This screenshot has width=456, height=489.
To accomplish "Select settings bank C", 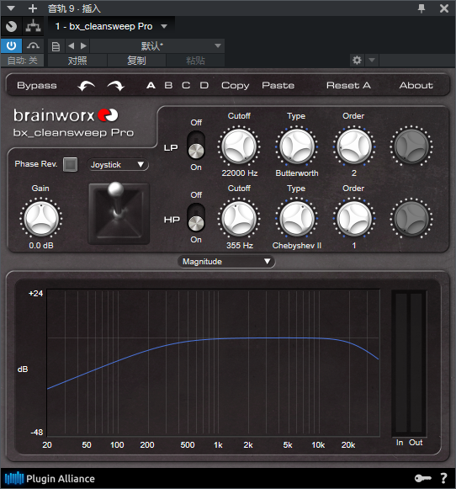I will click(x=186, y=85).
